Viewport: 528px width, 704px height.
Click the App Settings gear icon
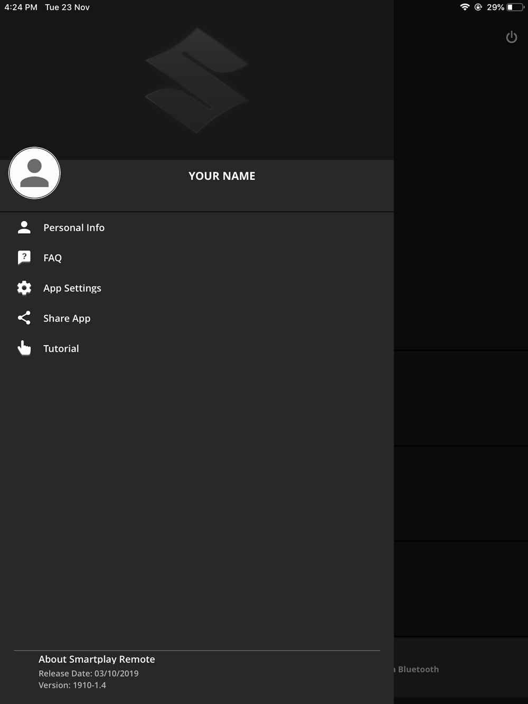tap(24, 288)
